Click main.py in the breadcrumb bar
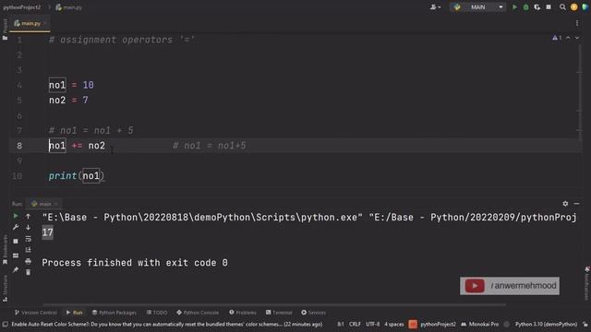 (69, 7)
